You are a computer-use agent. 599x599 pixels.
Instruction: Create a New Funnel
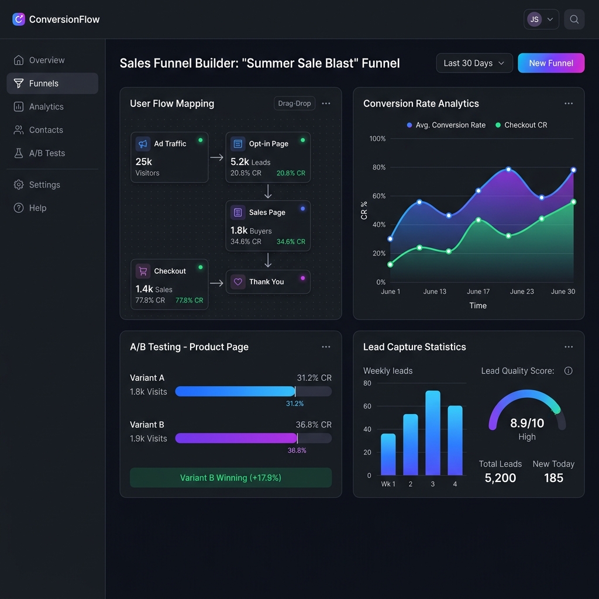click(x=551, y=63)
